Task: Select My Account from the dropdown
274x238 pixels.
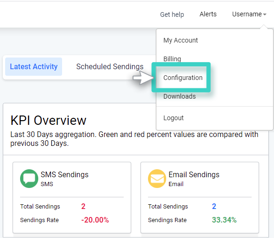Action: click(x=181, y=40)
